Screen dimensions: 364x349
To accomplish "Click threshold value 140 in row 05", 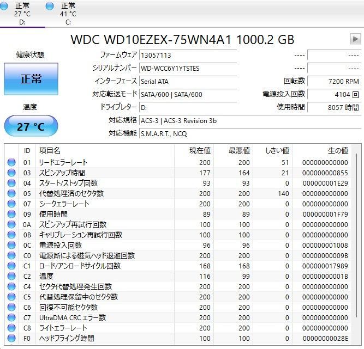I will (283, 194).
